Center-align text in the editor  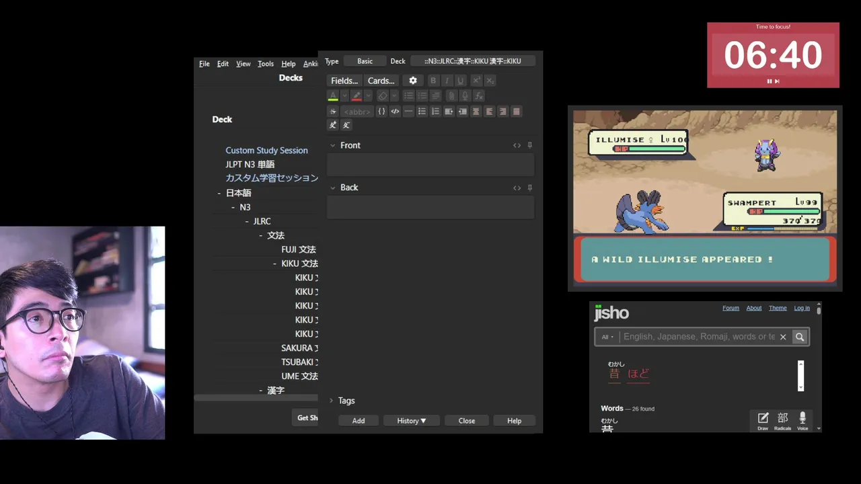pyautogui.click(x=476, y=112)
